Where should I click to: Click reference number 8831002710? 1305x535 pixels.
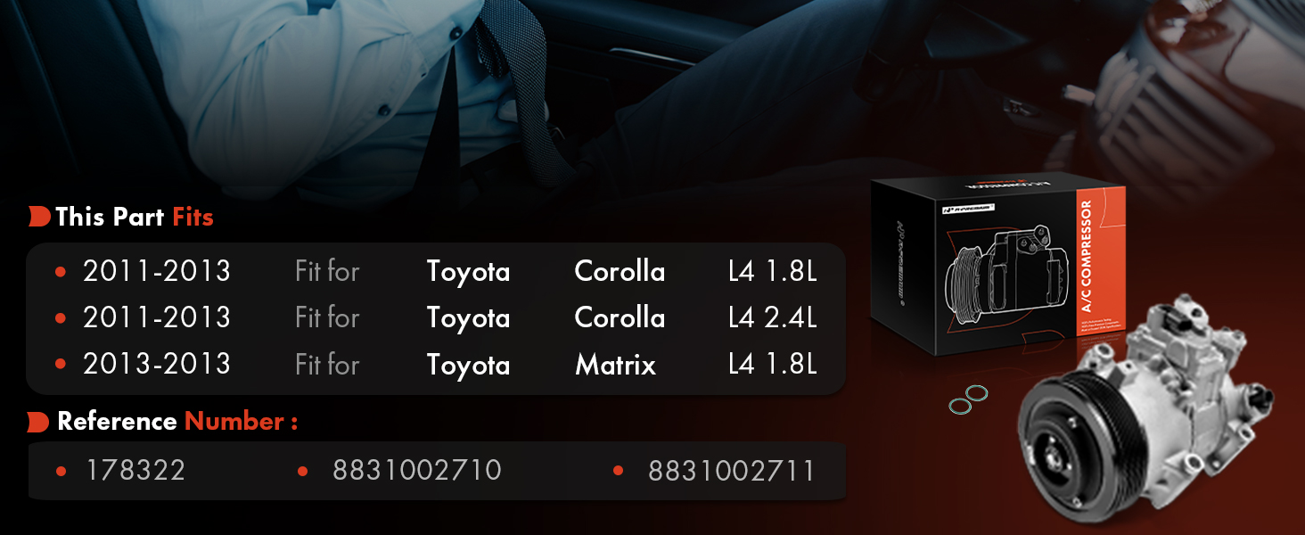[417, 470]
